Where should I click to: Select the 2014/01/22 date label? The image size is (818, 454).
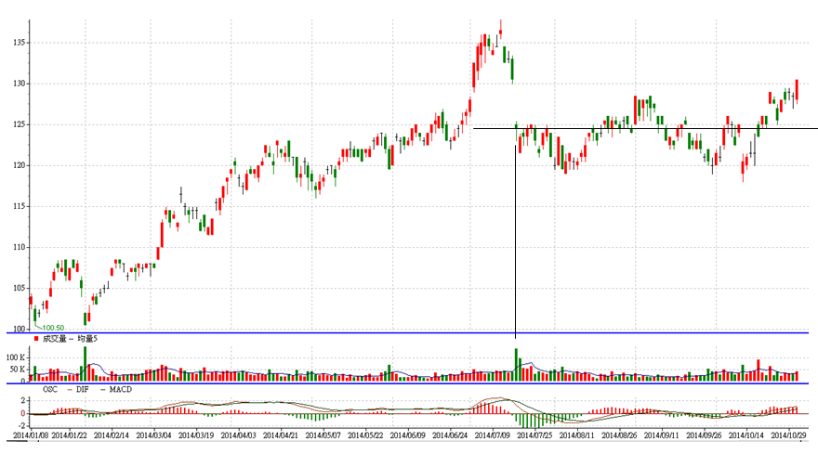(70, 435)
